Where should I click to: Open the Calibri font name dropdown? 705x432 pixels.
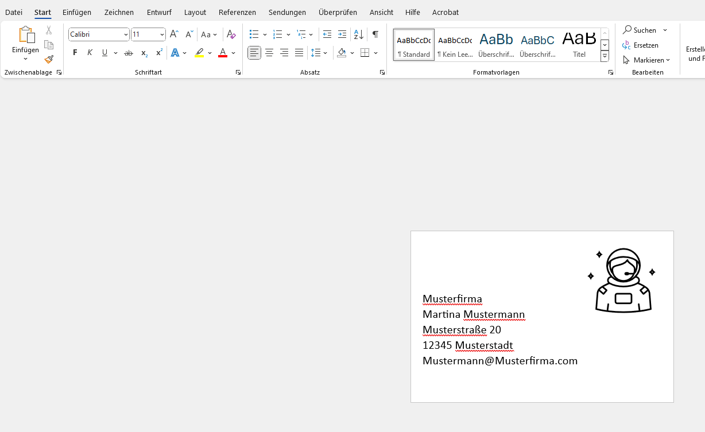pos(126,34)
